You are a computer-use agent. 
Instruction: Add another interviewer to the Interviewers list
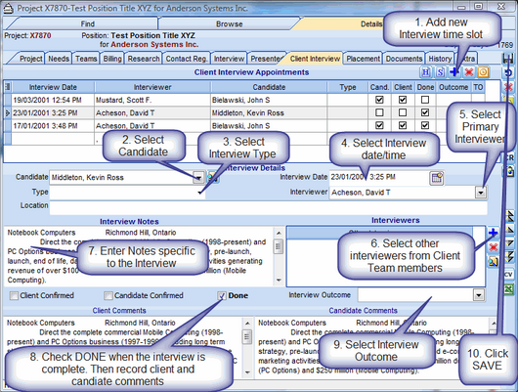pyautogui.click(x=493, y=233)
